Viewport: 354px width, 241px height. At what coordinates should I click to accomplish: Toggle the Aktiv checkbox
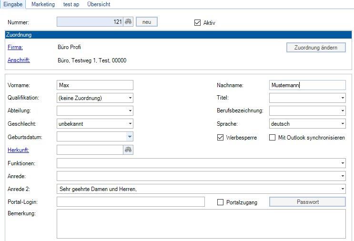pos(198,22)
